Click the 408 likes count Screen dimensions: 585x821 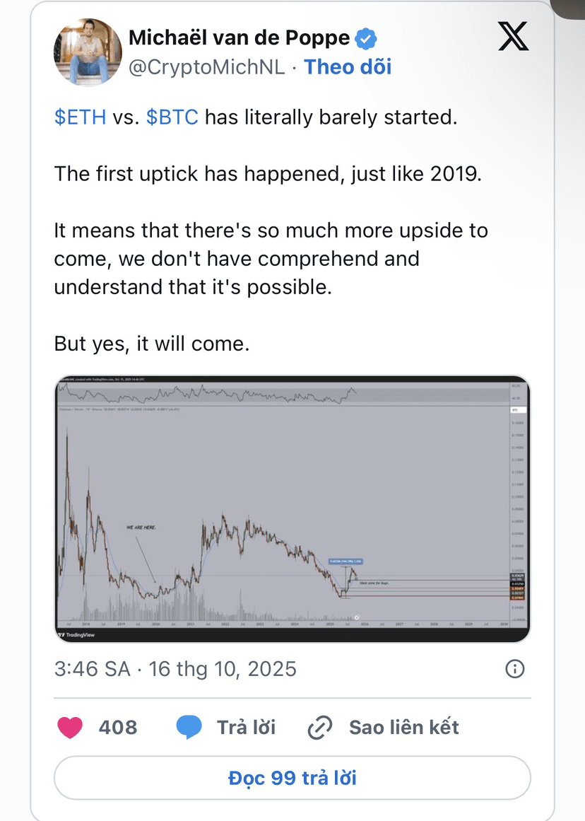pyautogui.click(x=118, y=727)
